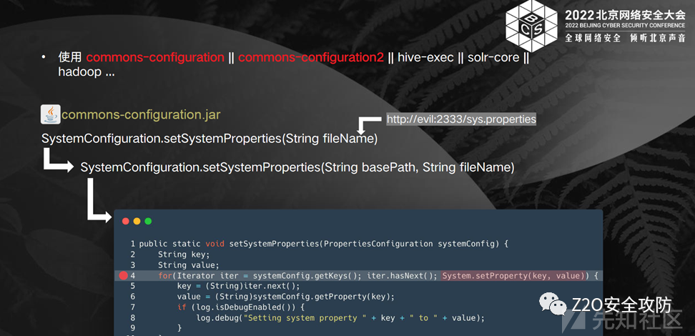
Task: Click the hive-exec text
Action: pyautogui.click(x=425, y=57)
